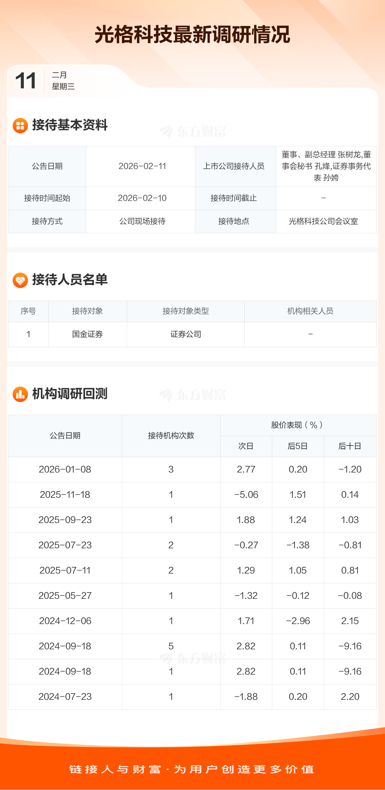The height and width of the screenshot is (790, 385).
Task: Click the 机构相关人员 column header
Action: coord(310,311)
